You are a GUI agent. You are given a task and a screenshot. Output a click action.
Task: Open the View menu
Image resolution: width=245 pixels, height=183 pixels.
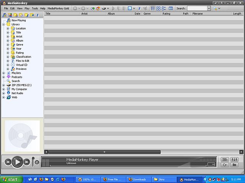[x=20, y=8]
